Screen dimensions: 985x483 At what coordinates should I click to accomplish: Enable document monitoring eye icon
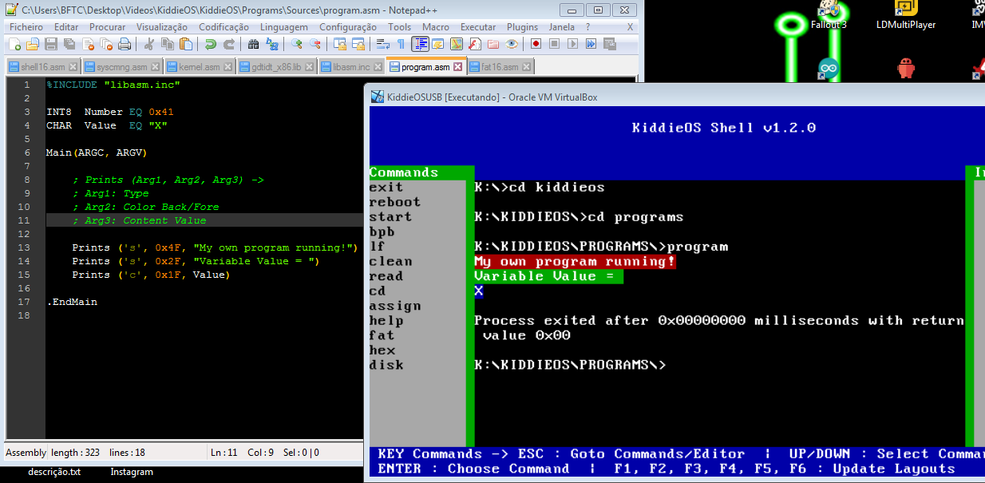pos(511,44)
